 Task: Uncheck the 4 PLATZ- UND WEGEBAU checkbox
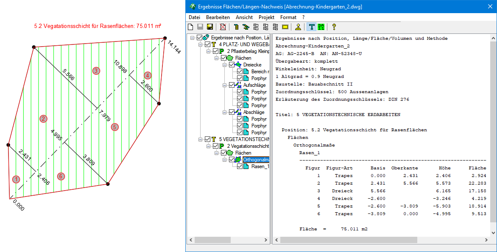[207, 44]
